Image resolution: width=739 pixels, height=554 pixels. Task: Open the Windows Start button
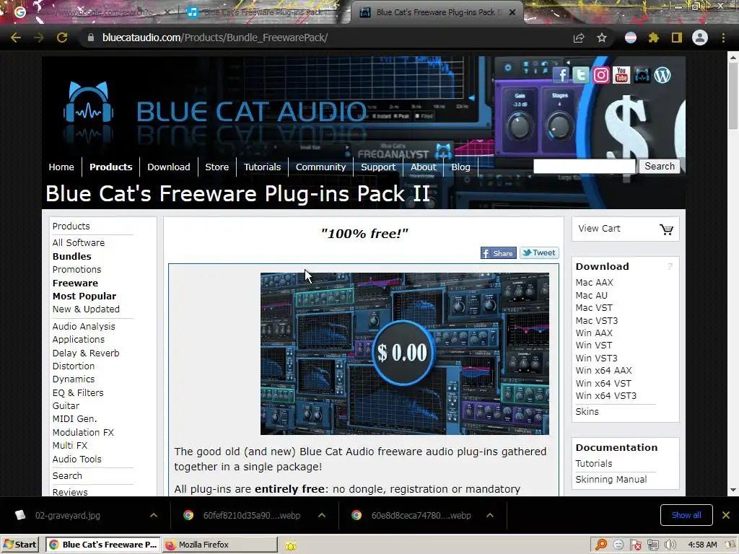pos(19,545)
